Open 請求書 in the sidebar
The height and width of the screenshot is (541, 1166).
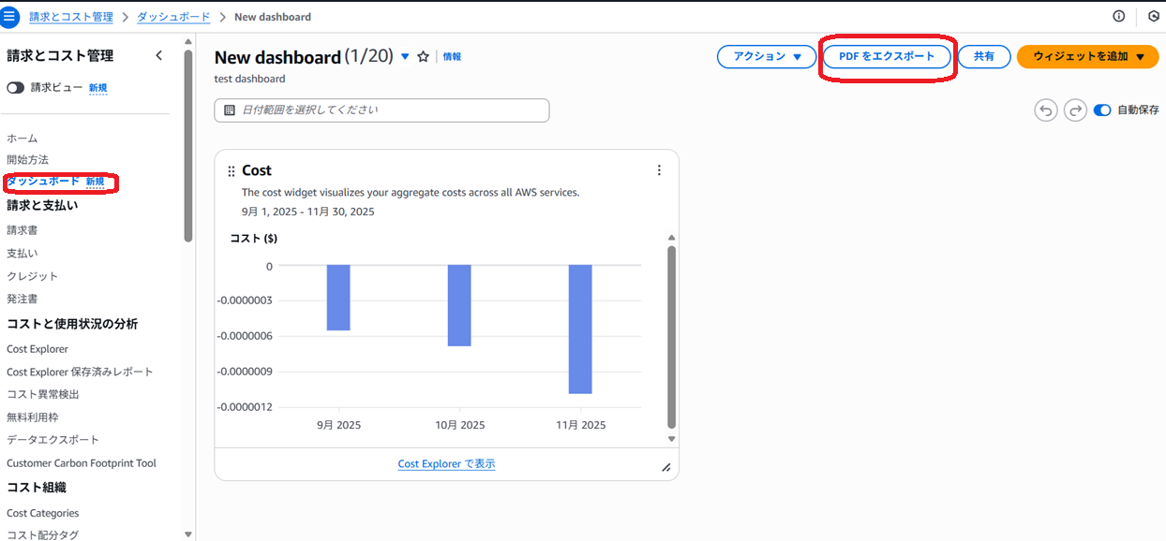point(22,230)
